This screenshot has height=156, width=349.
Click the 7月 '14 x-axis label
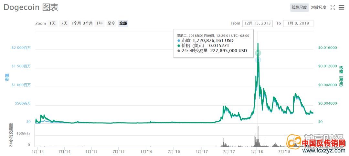pyautogui.click(x=64, y=151)
